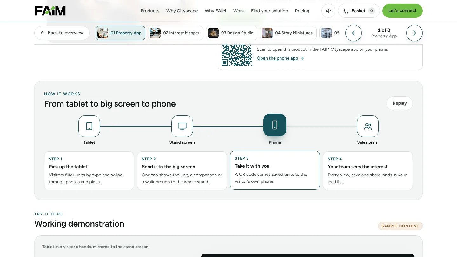457x257 pixels.
Task: Navigate to Find your solution
Action: click(x=269, y=11)
